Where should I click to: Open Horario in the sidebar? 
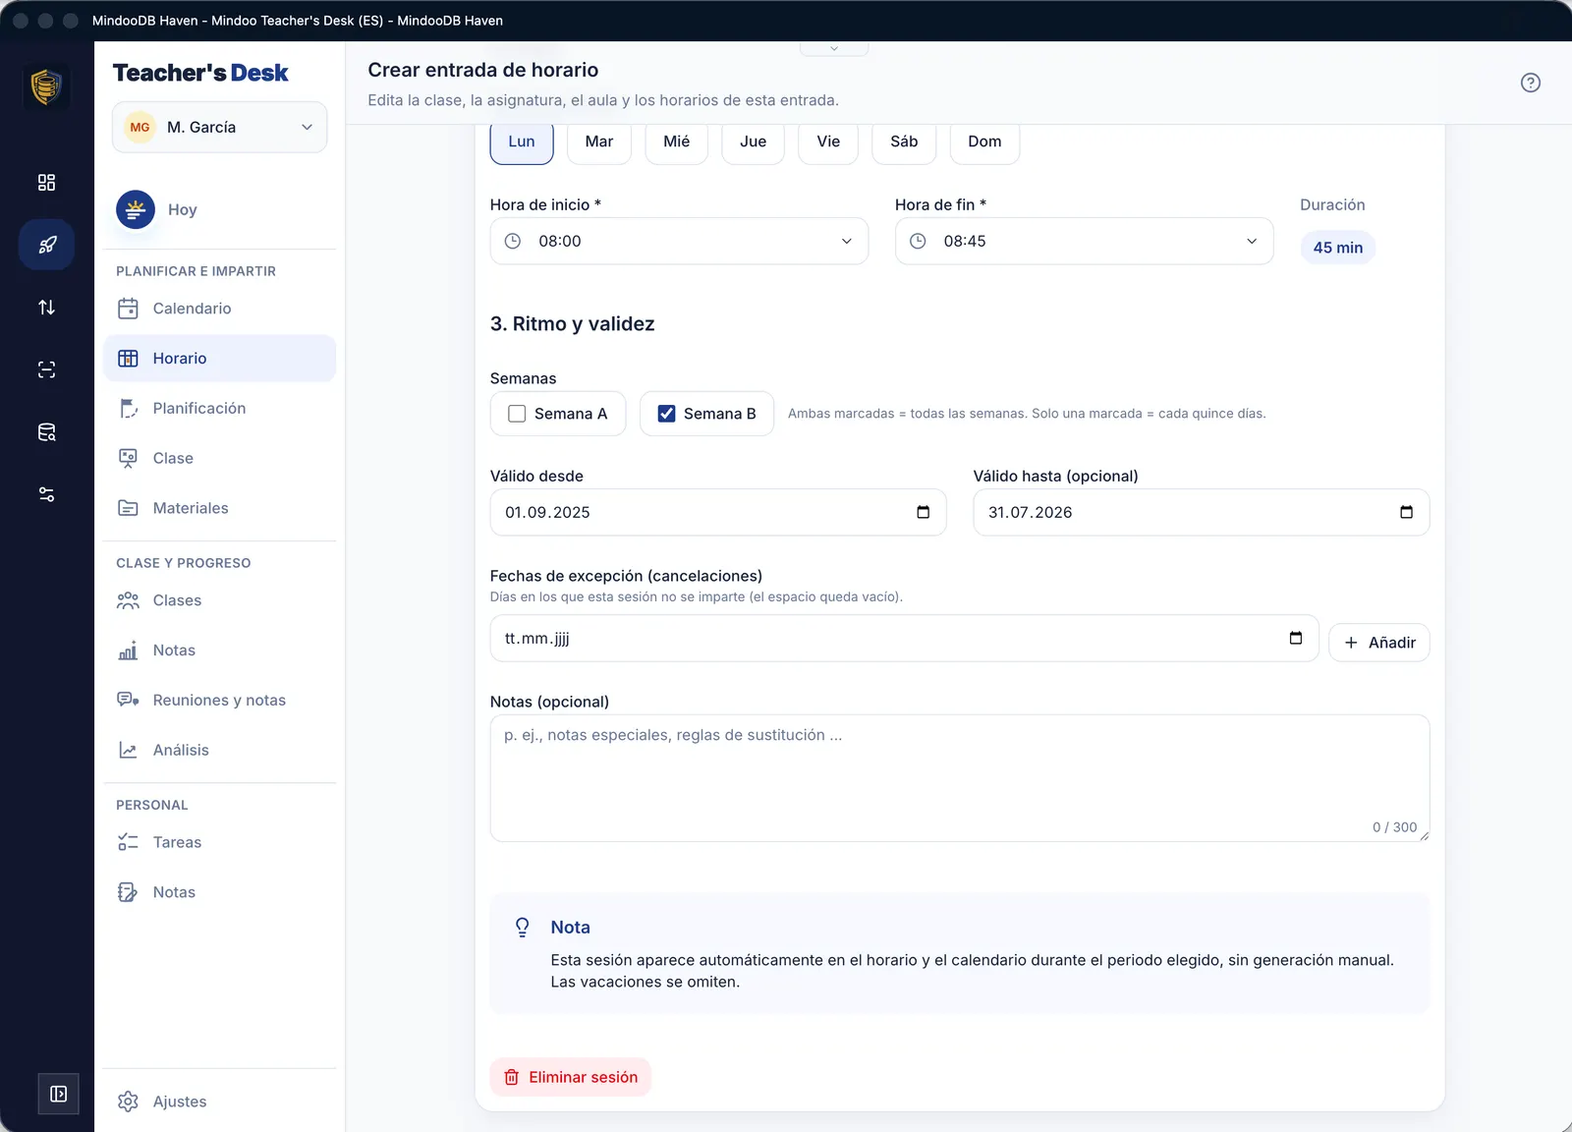tap(219, 359)
